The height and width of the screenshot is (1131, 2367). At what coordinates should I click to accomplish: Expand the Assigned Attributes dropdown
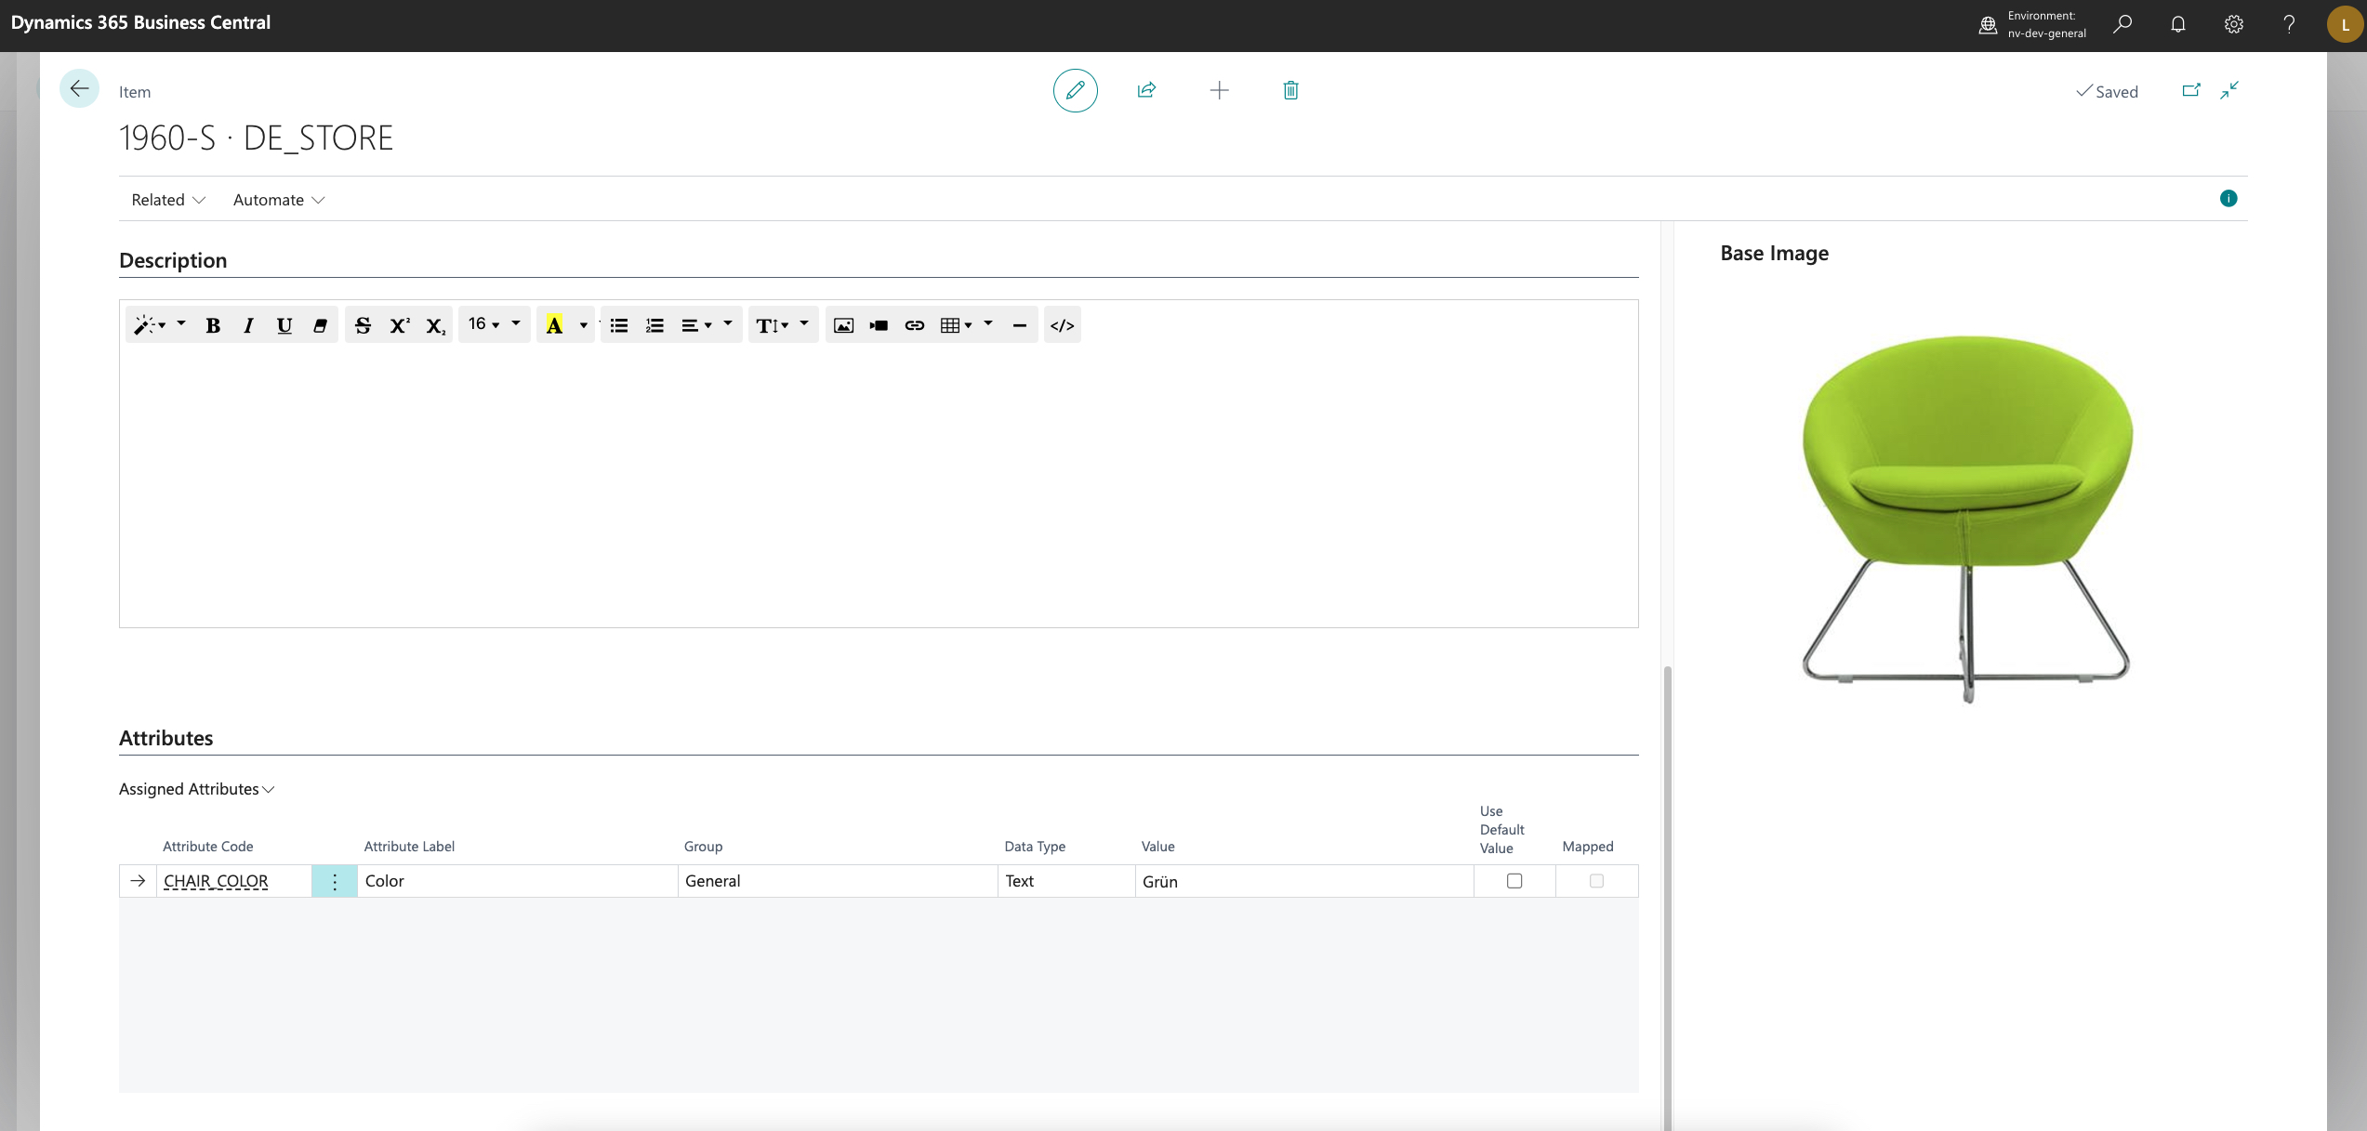197,789
